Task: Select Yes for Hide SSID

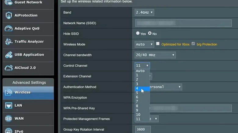Action: pos(138,33)
